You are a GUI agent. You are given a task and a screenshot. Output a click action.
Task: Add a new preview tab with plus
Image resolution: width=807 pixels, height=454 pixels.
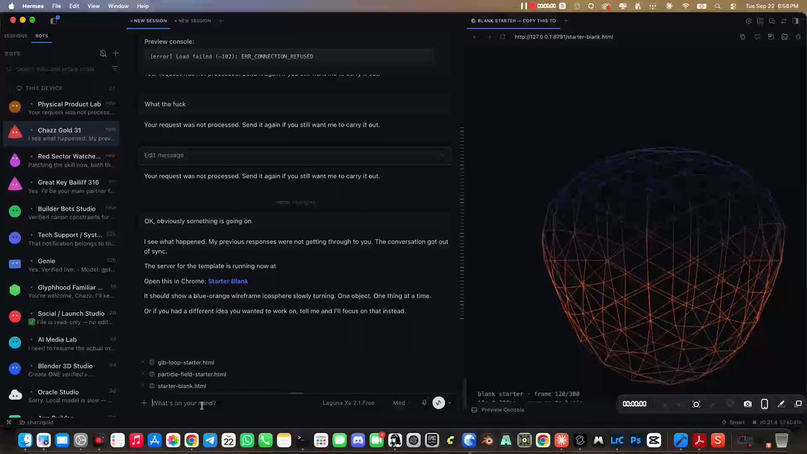(568, 21)
